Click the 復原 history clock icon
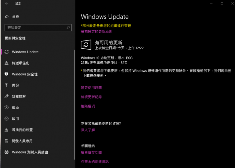 click(x=7, y=107)
